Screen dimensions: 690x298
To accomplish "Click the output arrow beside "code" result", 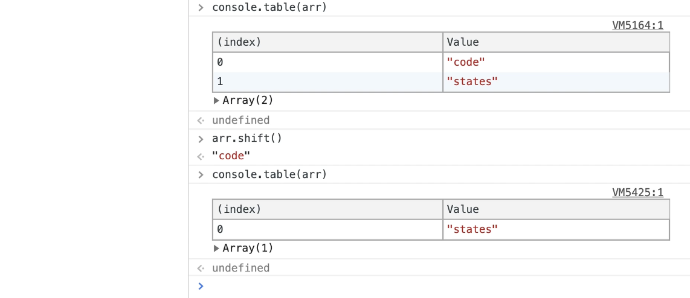I will tap(201, 157).
